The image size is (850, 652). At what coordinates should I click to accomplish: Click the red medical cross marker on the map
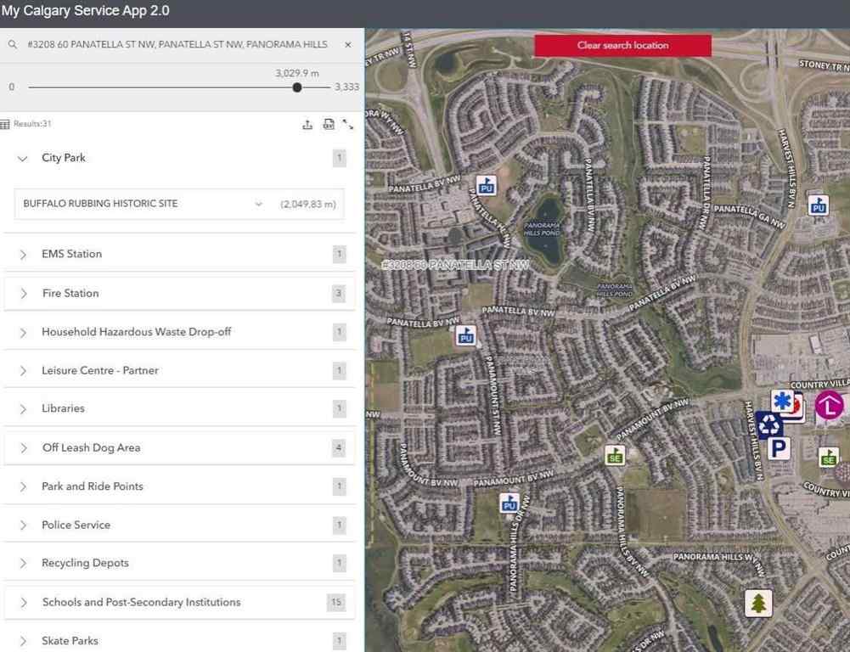coord(797,405)
